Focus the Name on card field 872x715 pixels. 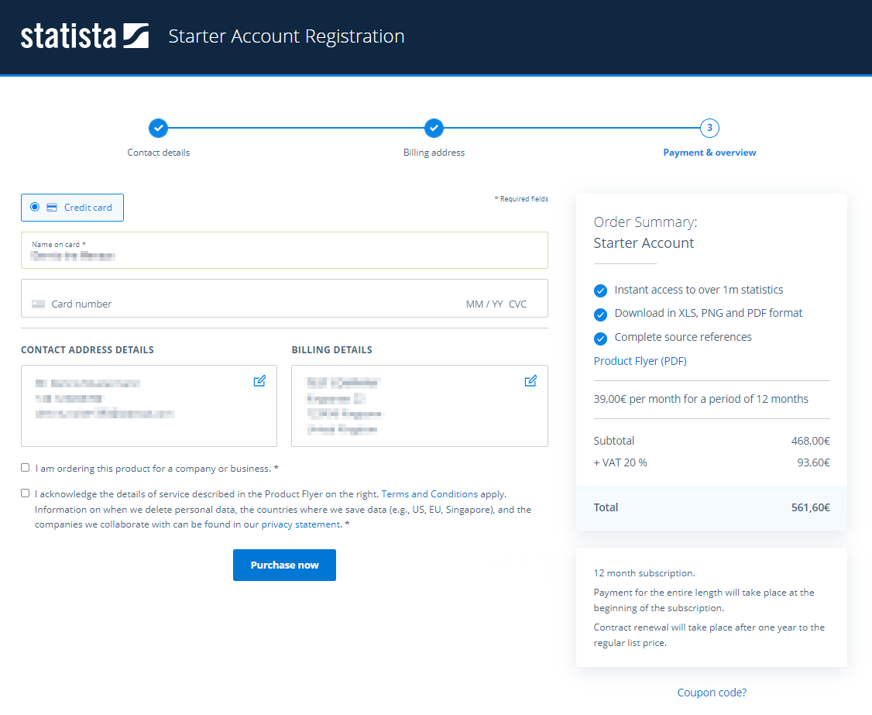[284, 250]
